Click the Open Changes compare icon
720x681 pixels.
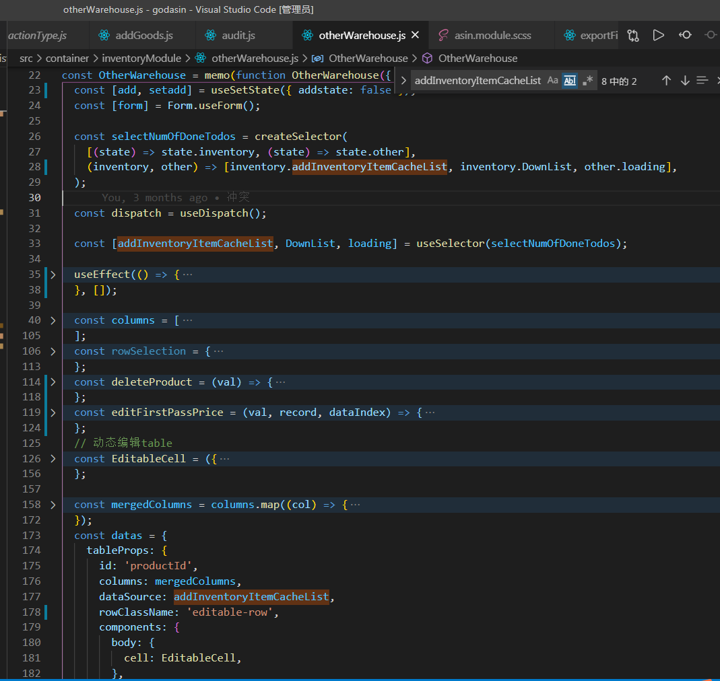[632, 35]
